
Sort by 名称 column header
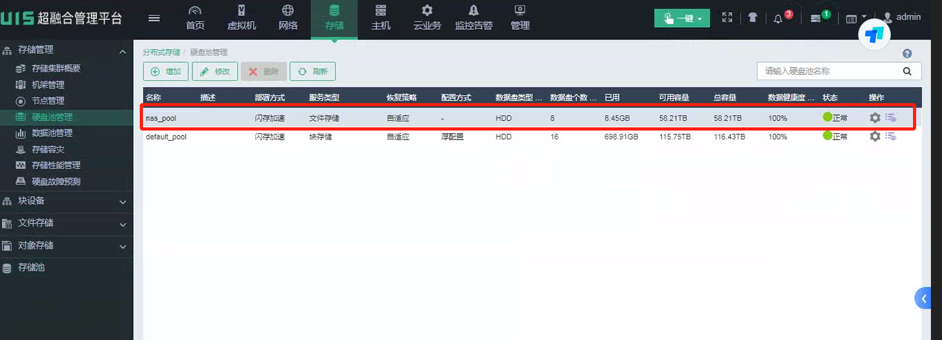click(153, 97)
